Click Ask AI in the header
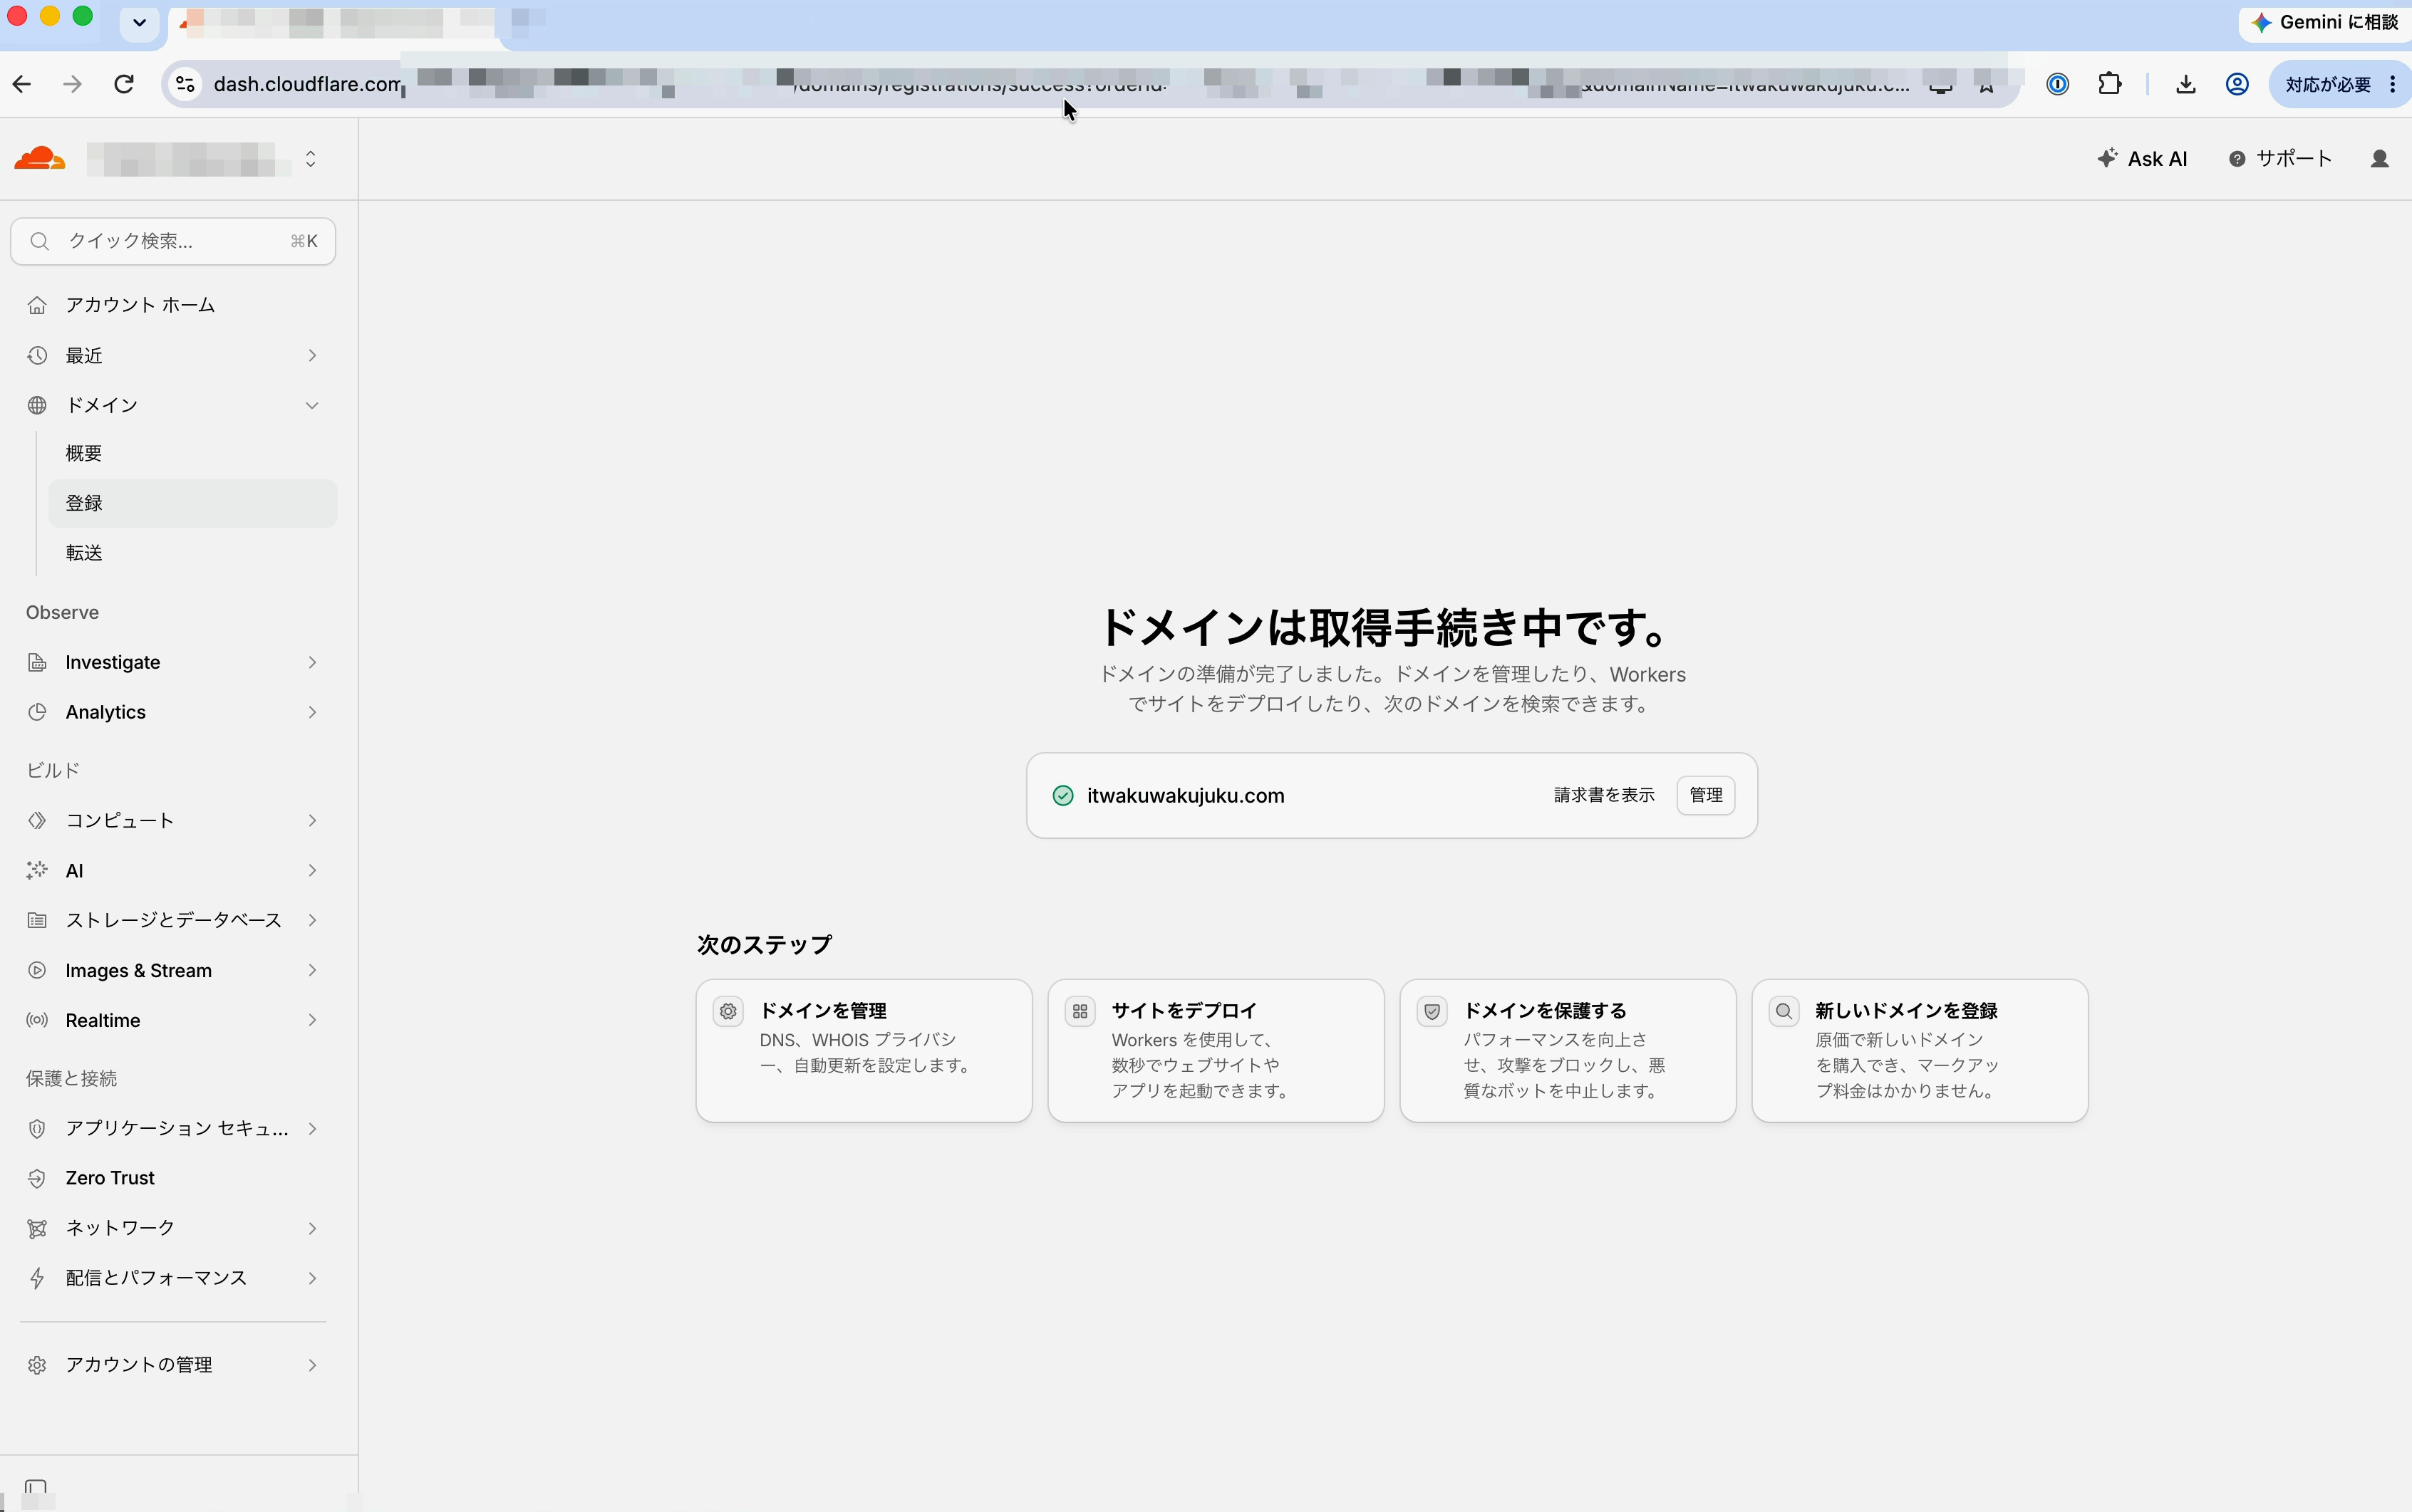 coord(2142,158)
